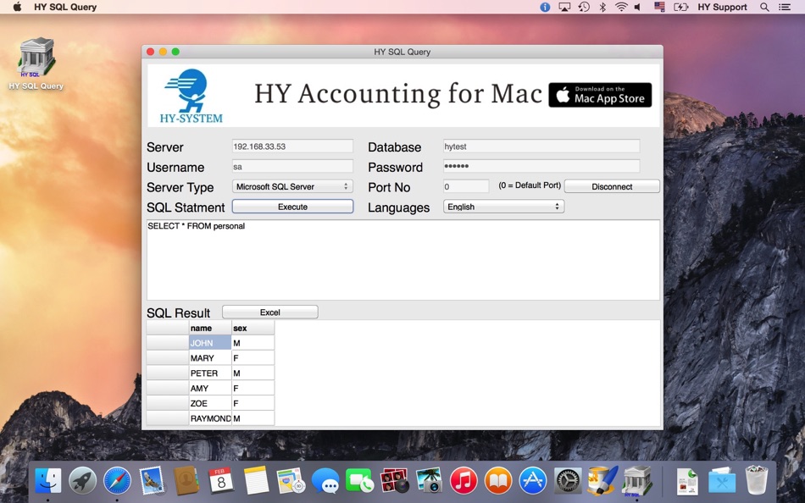Open the HY Support user menu
This screenshot has height=503, width=805.
tap(722, 7)
